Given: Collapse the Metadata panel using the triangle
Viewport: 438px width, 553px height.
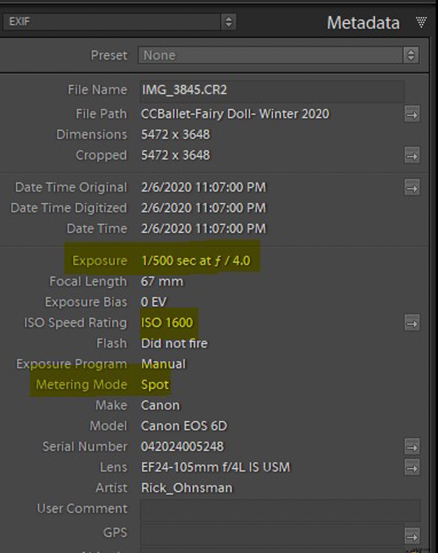Looking at the screenshot, I should point(421,22).
